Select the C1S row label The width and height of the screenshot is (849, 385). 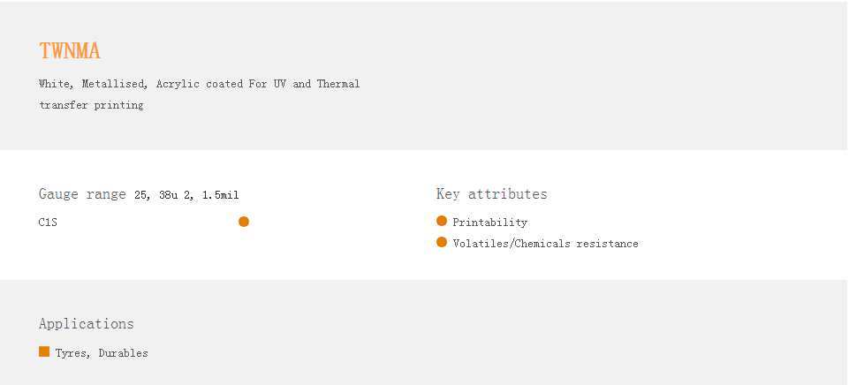(48, 223)
